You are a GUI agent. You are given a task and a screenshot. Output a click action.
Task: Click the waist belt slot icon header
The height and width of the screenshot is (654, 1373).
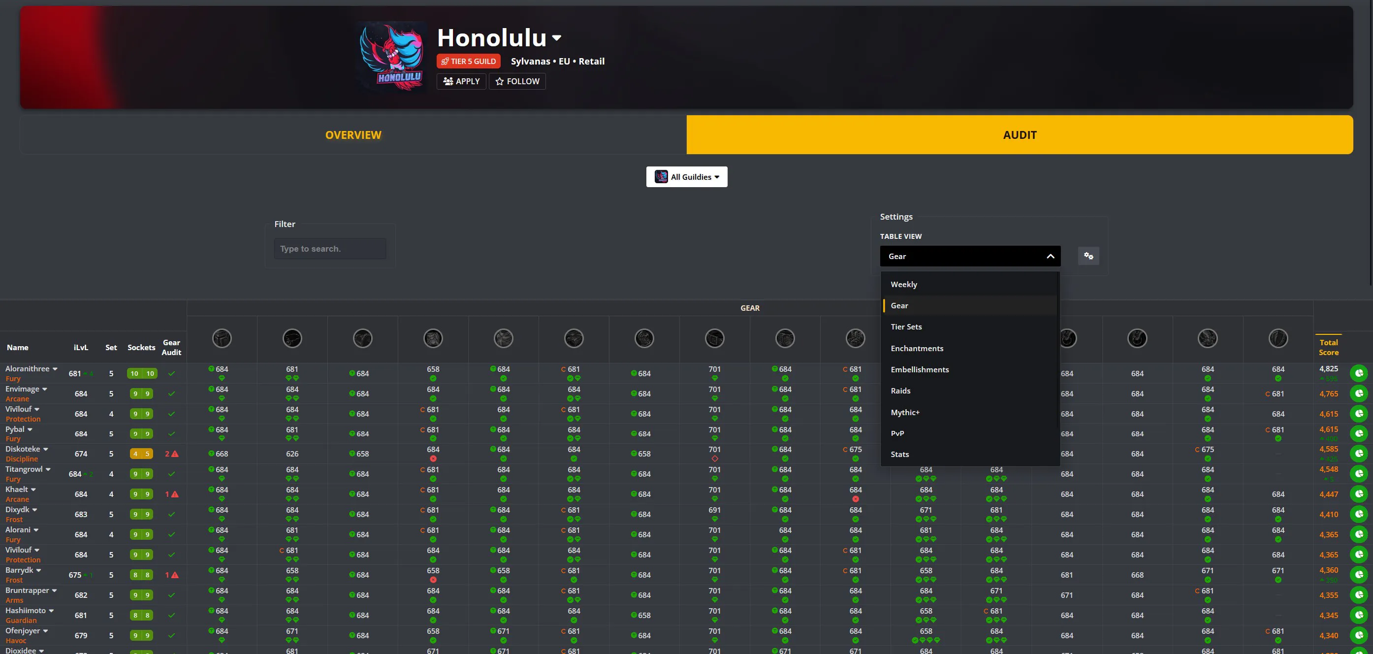coord(715,338)
